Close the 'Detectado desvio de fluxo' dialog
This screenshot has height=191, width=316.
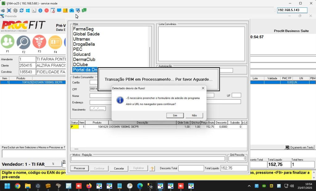coord(203,88)
